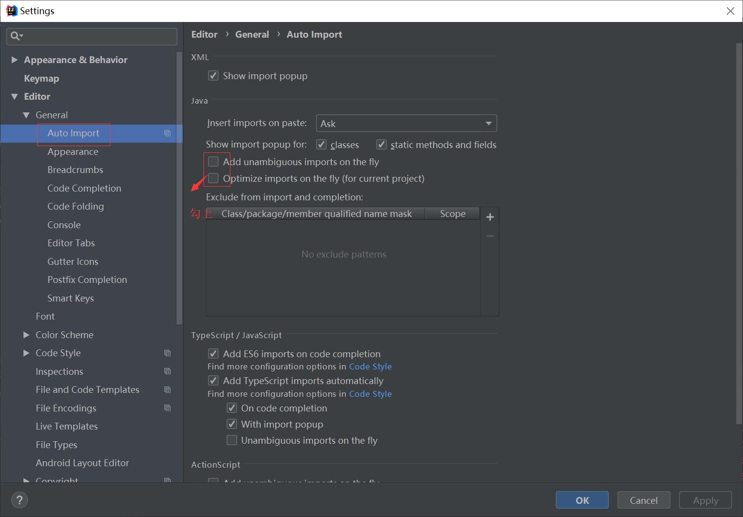
Task: Open the Gutter Icons settings page
Action: click(73, 261)
